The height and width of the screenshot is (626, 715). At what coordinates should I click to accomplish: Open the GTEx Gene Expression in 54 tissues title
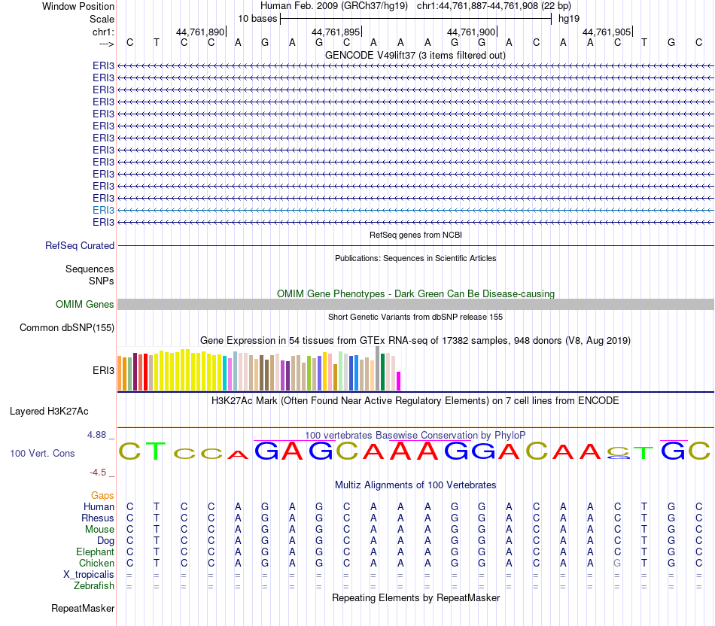(415, 341)
